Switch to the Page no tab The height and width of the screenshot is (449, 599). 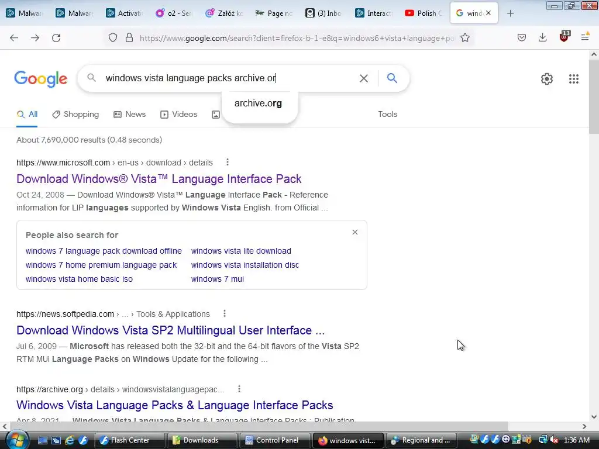point(274,13)
